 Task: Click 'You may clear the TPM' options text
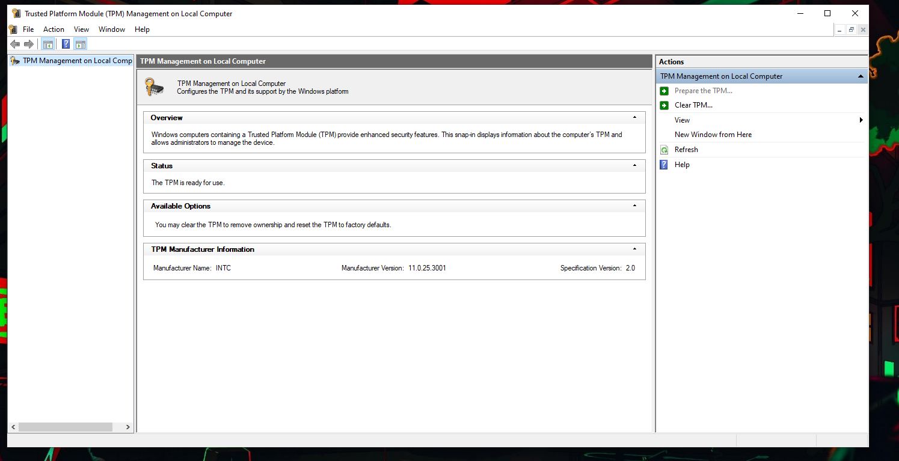point(273,225)
